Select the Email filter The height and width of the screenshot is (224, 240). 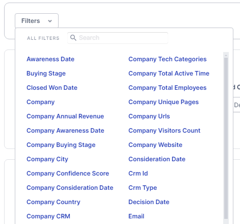137,216
